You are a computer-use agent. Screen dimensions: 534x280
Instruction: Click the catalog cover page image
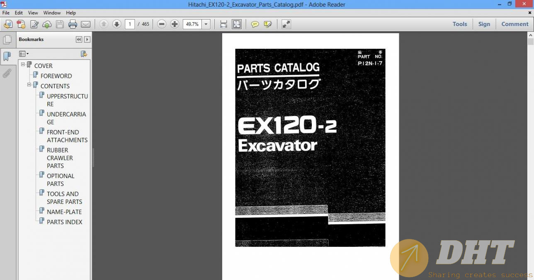point(310,147)
